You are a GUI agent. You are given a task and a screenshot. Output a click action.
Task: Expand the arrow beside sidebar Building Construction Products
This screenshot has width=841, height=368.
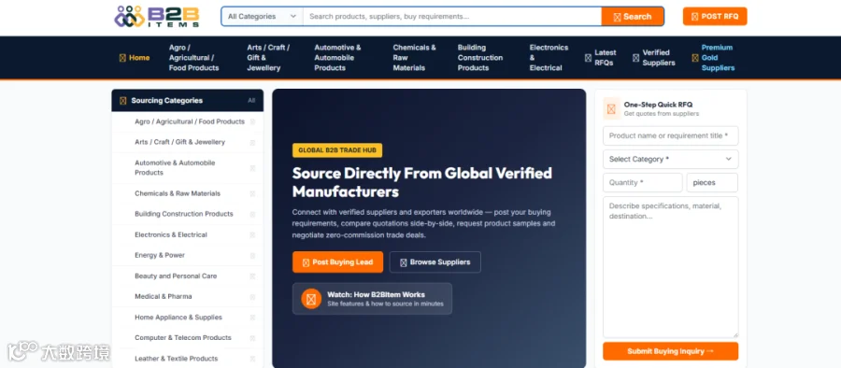[x=252, y=215]
